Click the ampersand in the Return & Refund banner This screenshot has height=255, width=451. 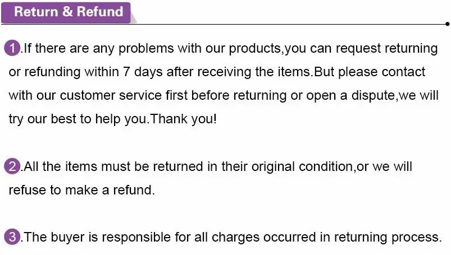pos(67,12)
